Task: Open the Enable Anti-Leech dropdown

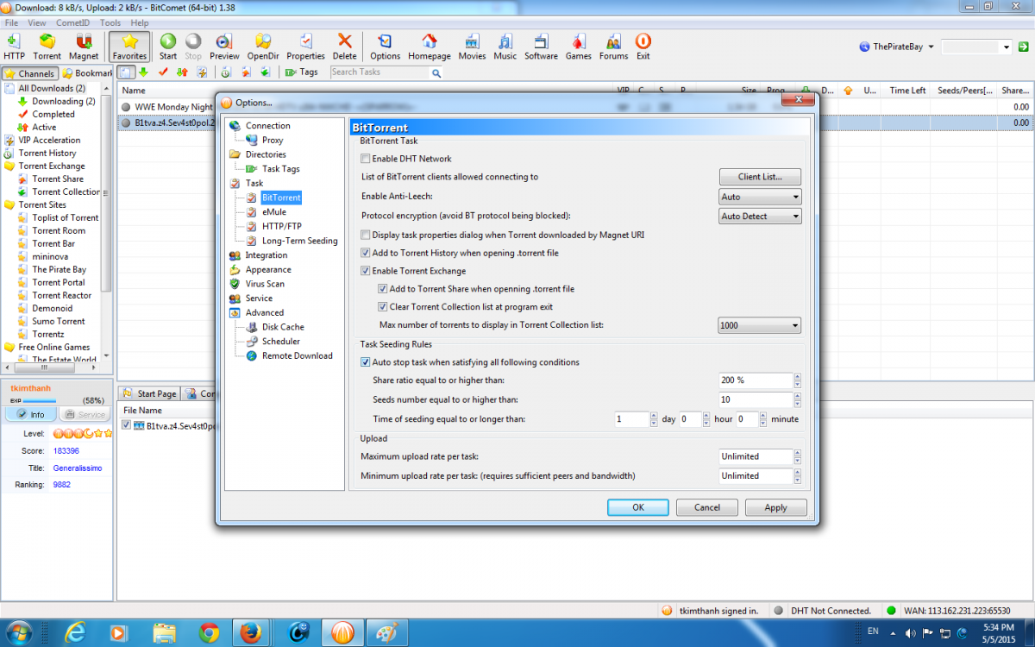Action: point(760,197)
